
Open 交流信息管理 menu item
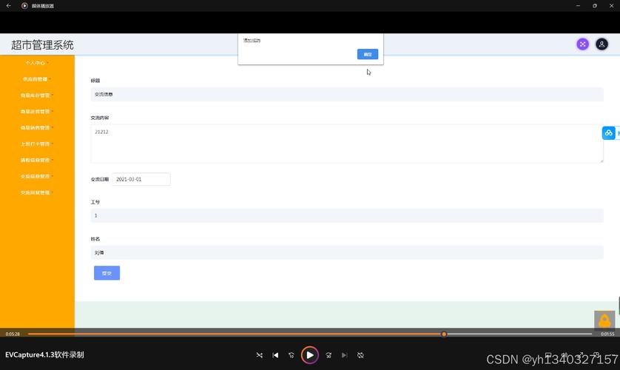(36, 176)
